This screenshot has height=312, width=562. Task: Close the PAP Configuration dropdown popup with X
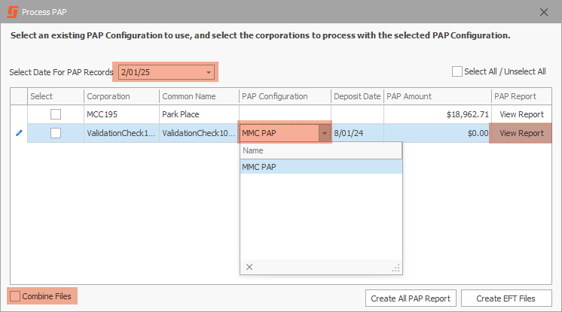coord(249,267)
